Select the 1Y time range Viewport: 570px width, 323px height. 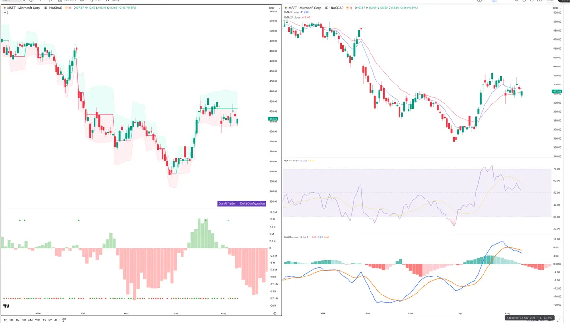click(x=45, y=320)
